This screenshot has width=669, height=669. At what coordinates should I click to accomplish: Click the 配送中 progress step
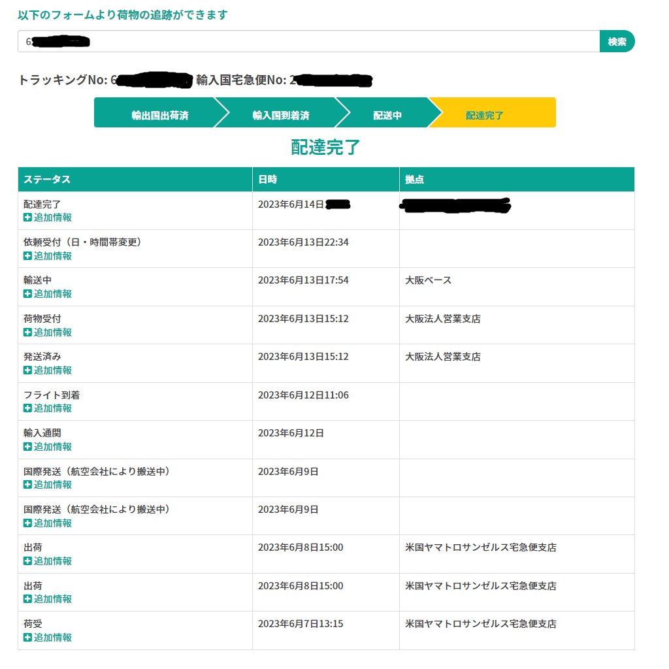pos(387,112)
